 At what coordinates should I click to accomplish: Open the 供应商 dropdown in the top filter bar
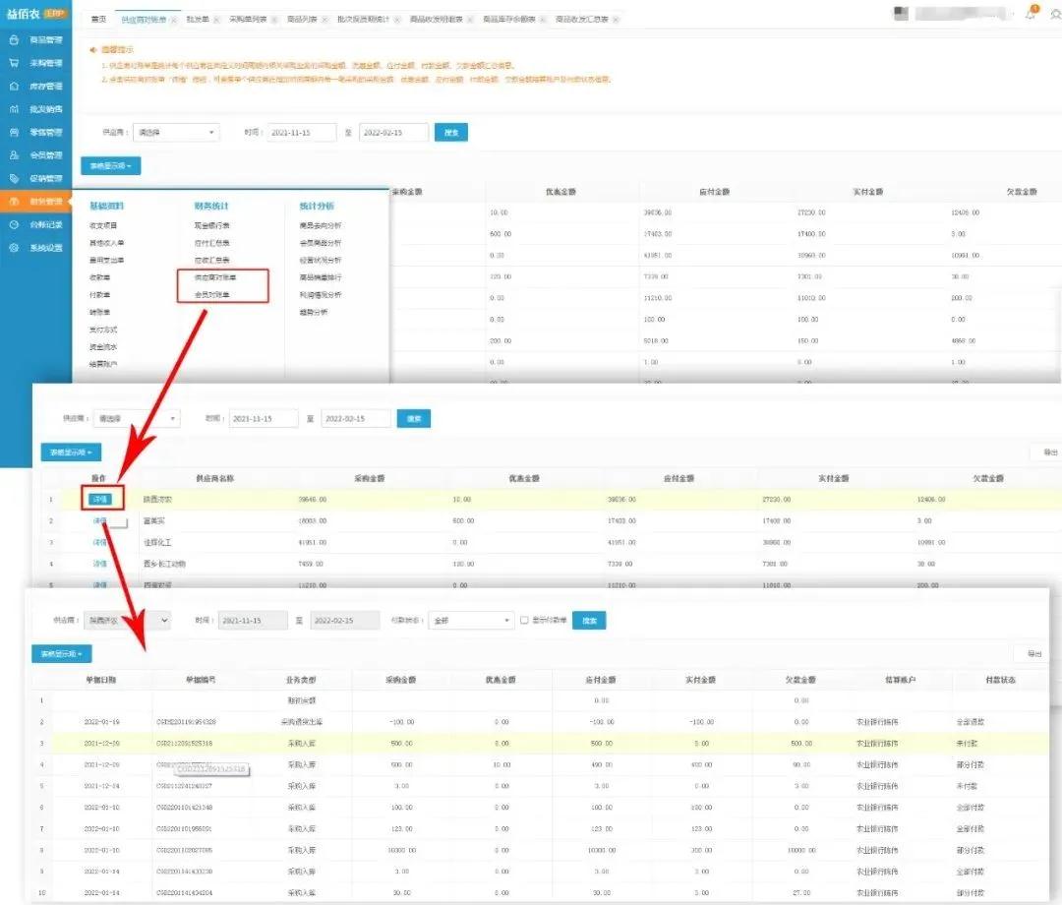(x=176, y=133)
